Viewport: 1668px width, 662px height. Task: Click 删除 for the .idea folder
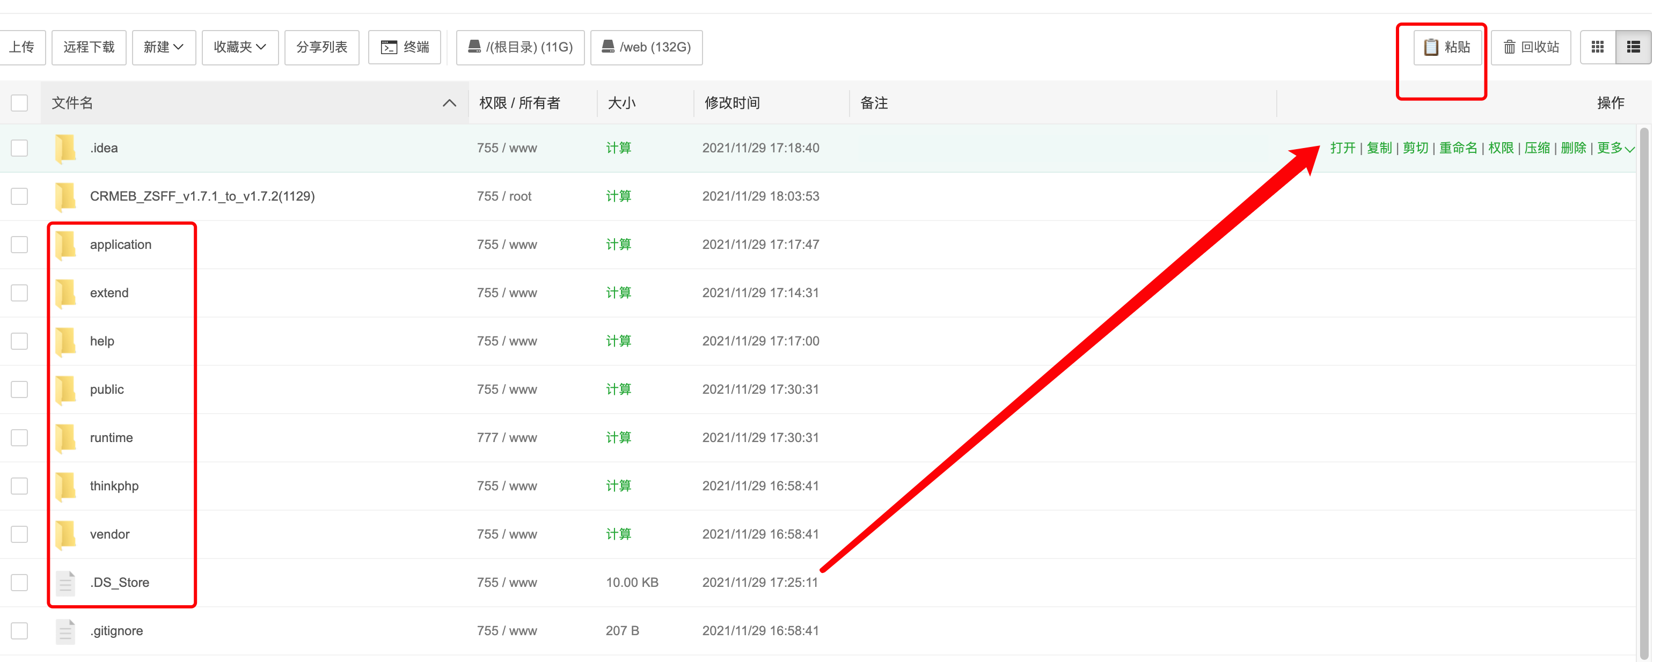click(1574, 148)
